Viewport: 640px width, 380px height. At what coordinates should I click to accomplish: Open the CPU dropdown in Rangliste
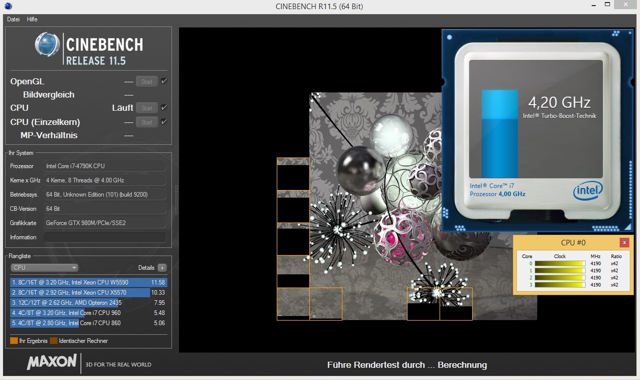click(45, 268)
